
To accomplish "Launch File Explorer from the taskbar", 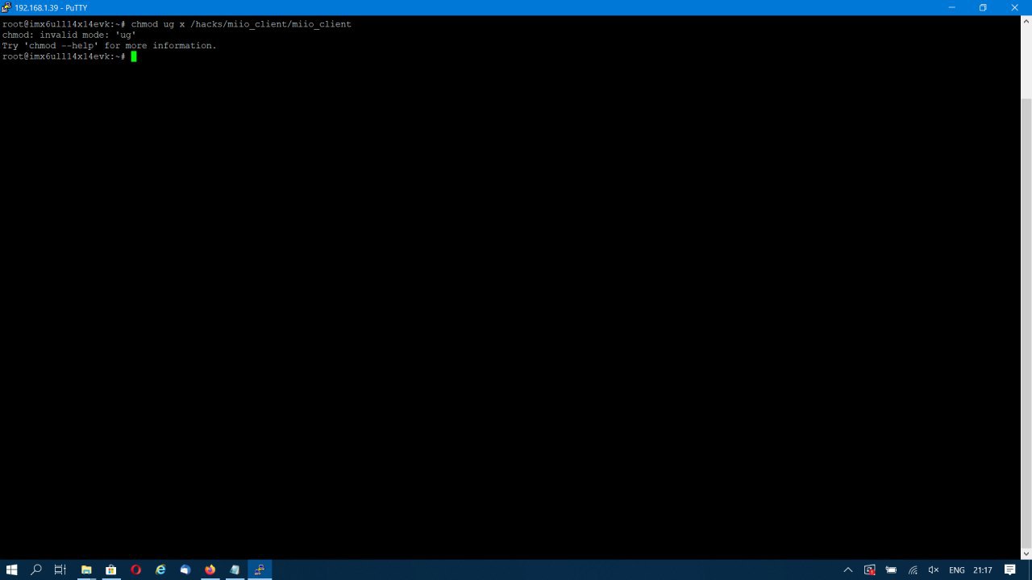I will (86, 570).
